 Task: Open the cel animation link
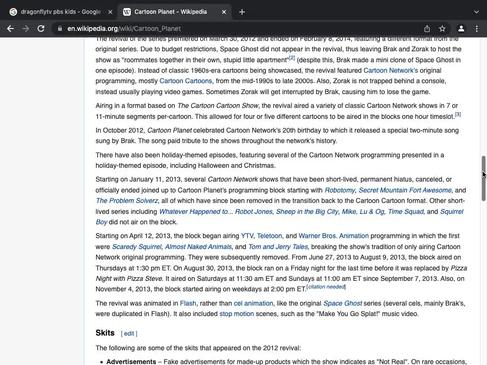(x=253, y=303)
